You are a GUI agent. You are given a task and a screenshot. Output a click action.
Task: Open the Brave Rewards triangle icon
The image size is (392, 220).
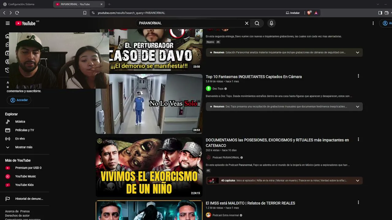click(x=316, y=13)
